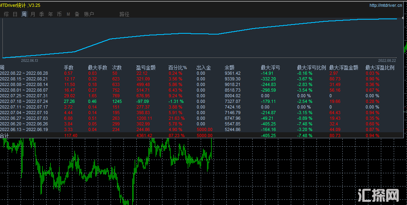Select the 年 yearly tab

click(x=50, y=14)
